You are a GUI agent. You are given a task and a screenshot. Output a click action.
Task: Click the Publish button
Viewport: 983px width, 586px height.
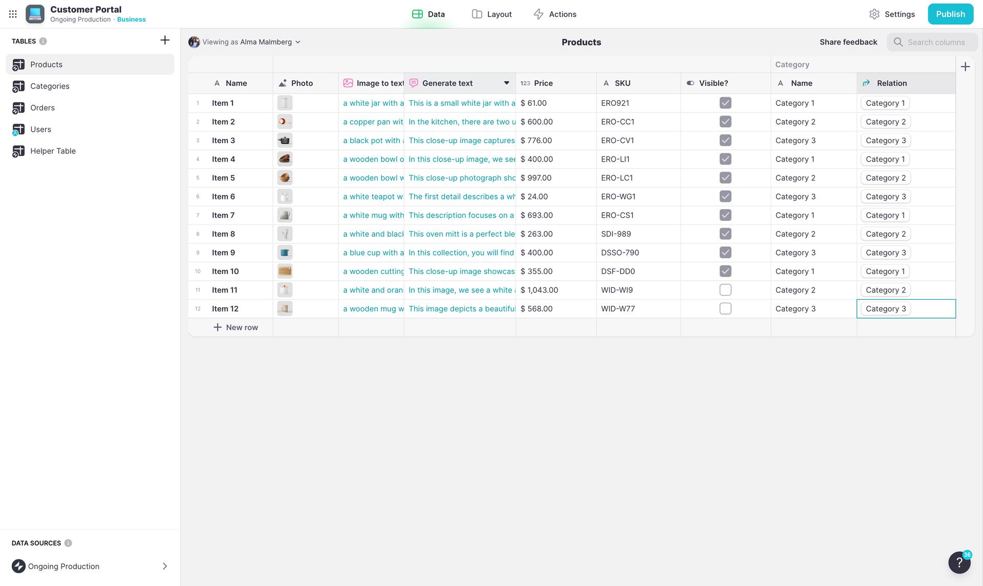tap(950, 14)
